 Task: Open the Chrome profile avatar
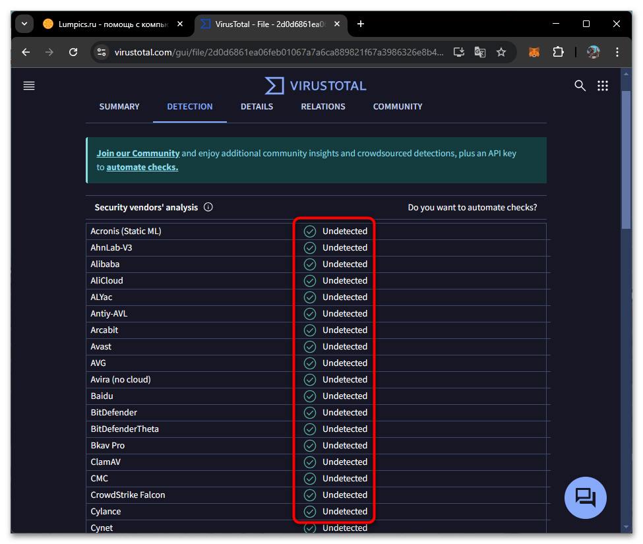tap(593, 52)
